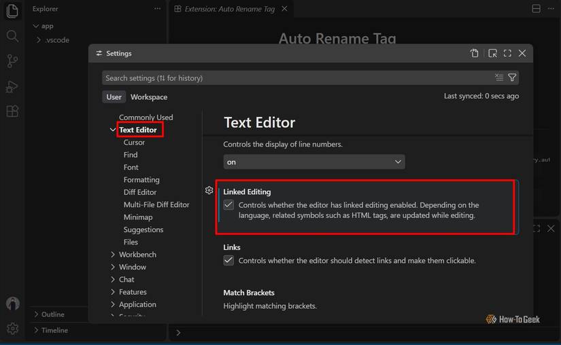Viewport: 561px width, 345px height.
Task: Expand the Chat settings section
Action: [x=113, y=279]
